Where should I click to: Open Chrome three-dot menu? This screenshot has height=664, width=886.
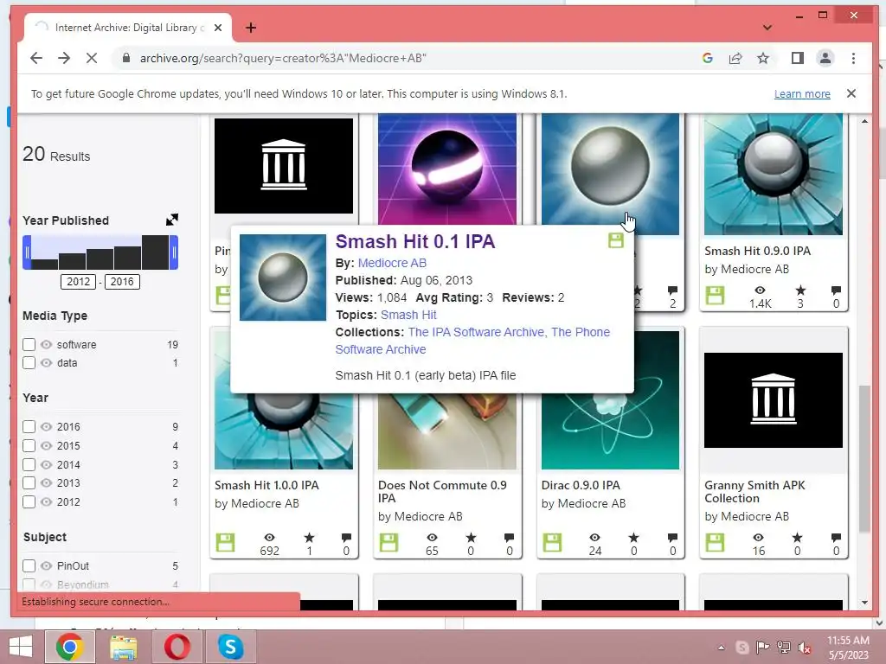click(x=853, y=58)
